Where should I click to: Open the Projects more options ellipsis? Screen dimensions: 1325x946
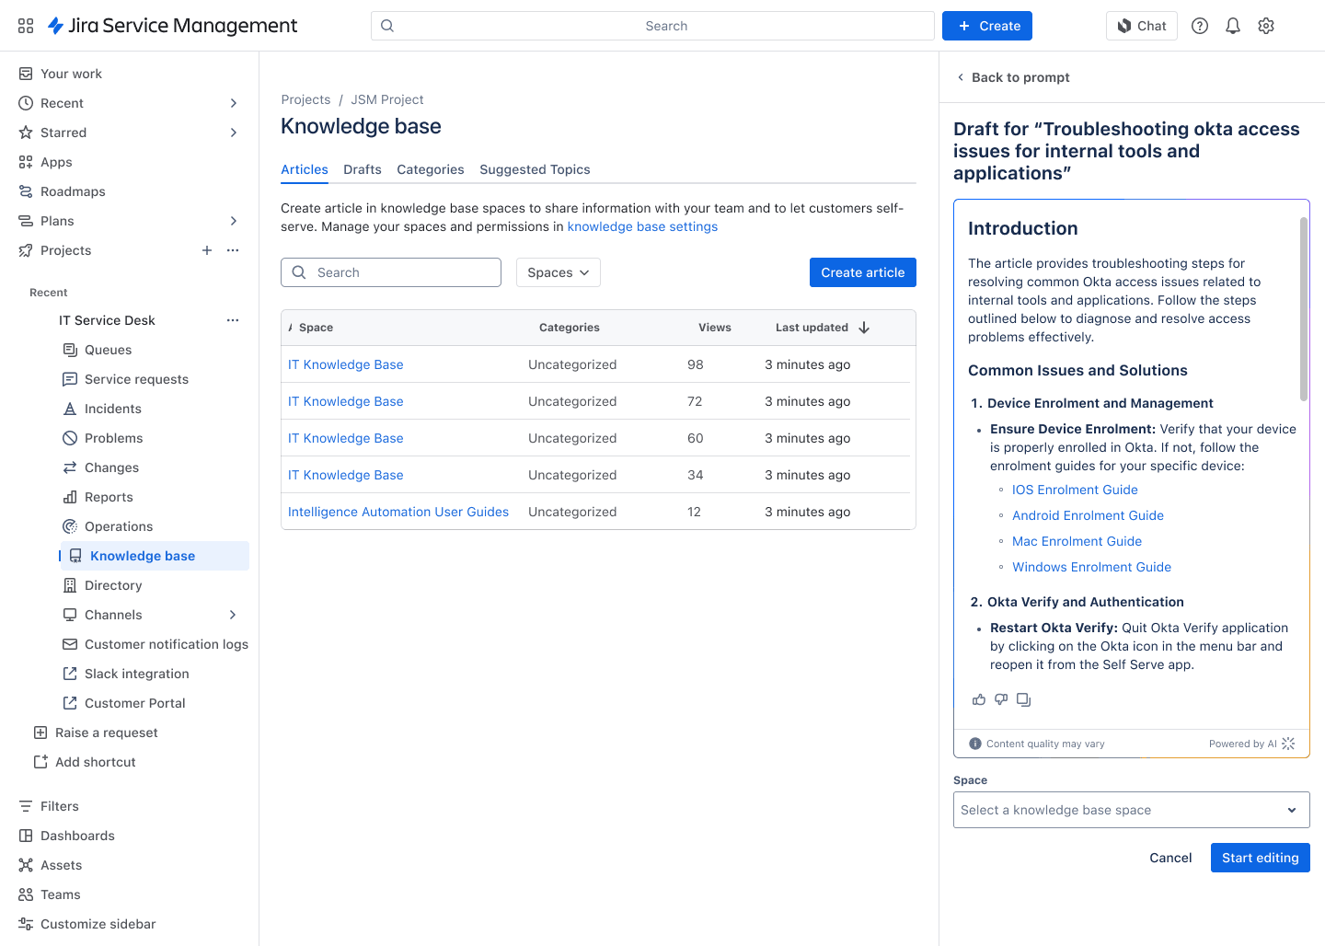click(233, 250)
